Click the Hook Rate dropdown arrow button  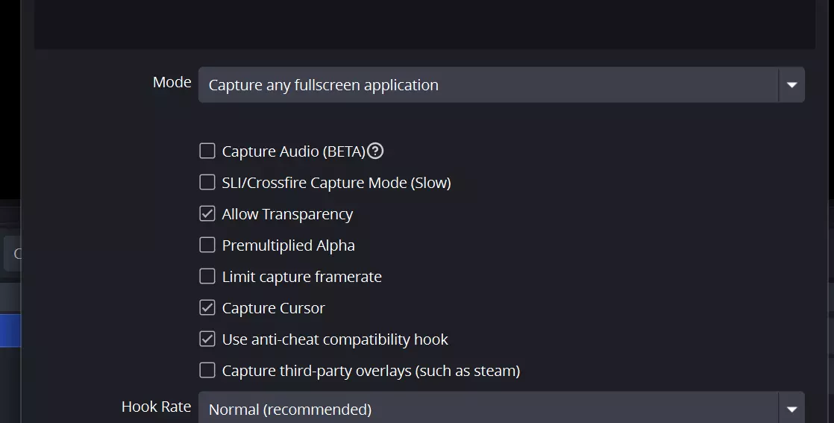point(791,409)
